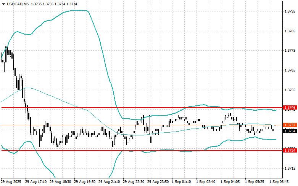Screen dimensions: 298x186
Task: Click the 1.3785 price scale label
Action: [x=290, y=31]
